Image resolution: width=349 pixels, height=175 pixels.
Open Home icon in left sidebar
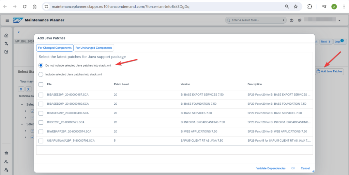[6, 35]
